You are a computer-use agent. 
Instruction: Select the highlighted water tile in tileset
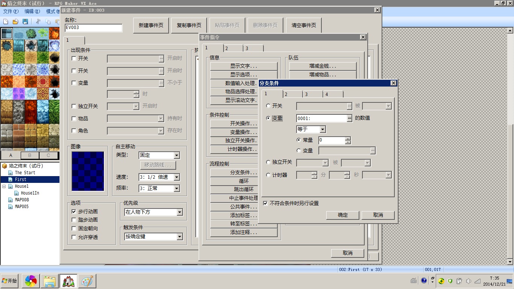pyautogui.click(x=7, y=33)
